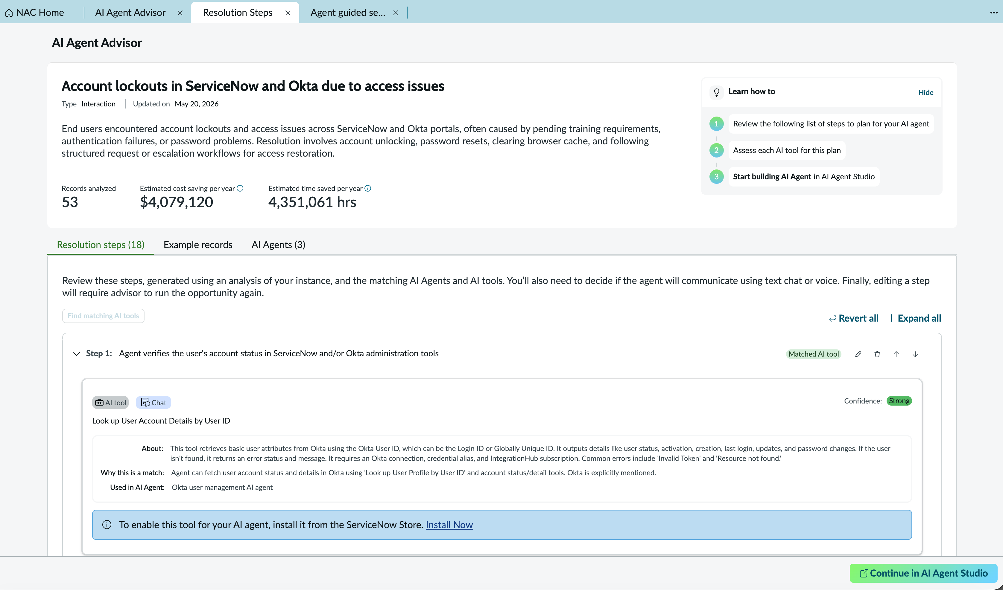Image resolution: width=1003 pixels, height=590 pixels.
Task: Click tool title Look up User Account Details
Action: [x=161, y=421]
